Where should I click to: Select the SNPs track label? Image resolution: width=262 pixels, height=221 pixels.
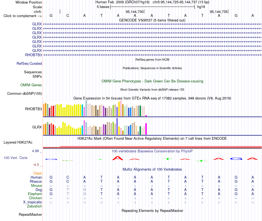click(x=37, y=76)
